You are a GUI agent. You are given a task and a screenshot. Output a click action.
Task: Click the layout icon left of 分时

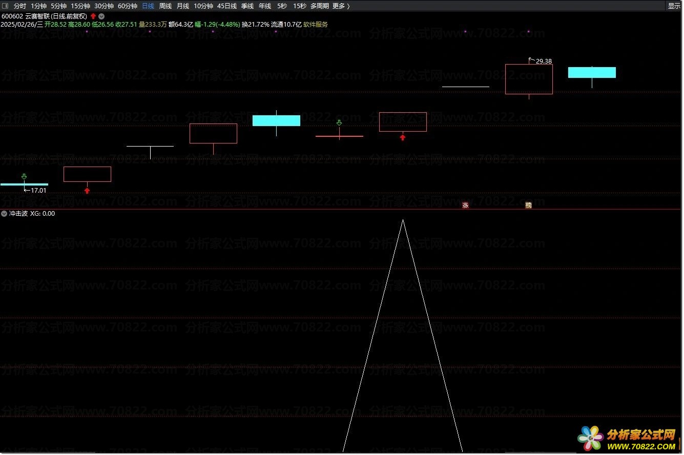click(x=6, y=6)
